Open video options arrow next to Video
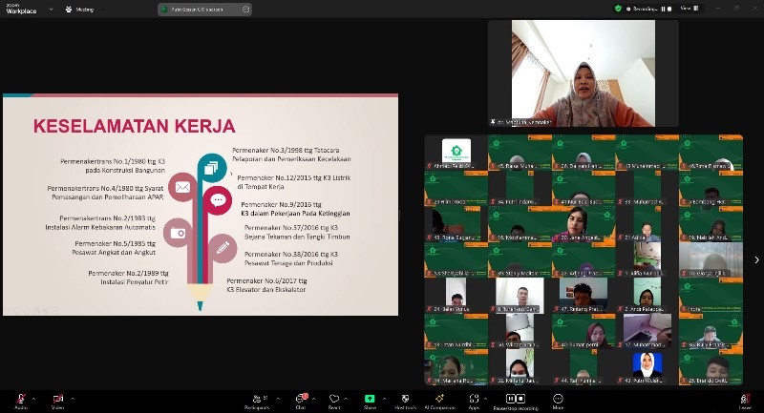 [x=73, y=399]
